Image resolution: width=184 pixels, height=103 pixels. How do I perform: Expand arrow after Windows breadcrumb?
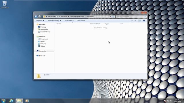pos(68,17)
